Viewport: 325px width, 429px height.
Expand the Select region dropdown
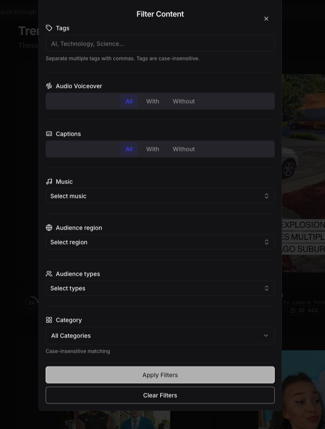160,242
